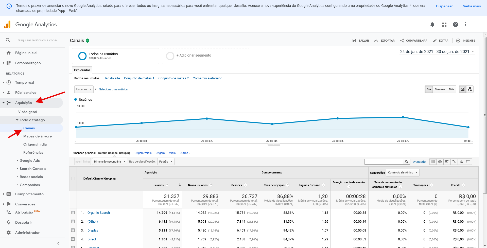The height and width of the screenshot is (248, 487).
Task: Switch to motion chart icon
Action: pyautogui.click(x=470, y=89)
